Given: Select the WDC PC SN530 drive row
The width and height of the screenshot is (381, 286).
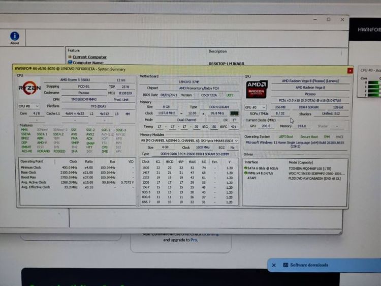Looking at the screenshot, I should coord(295,174).
